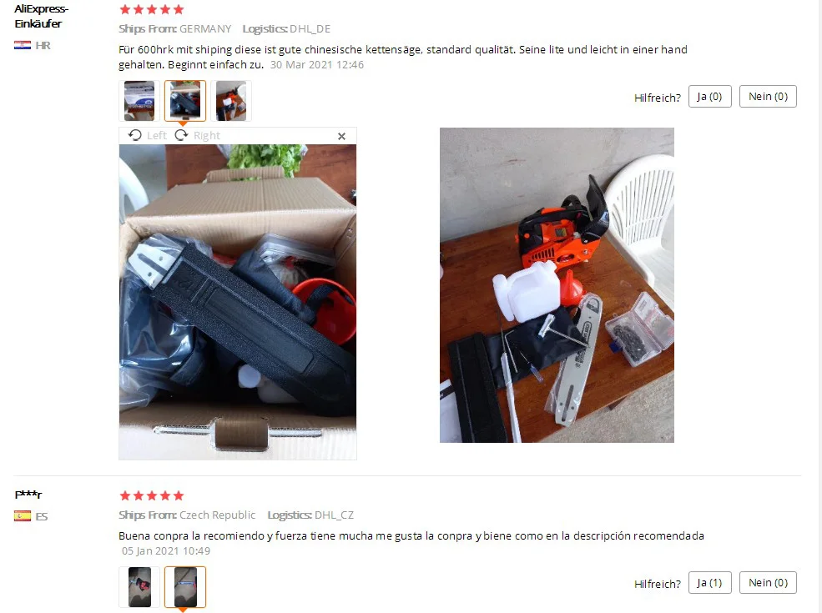
Task: Click the Spanish flag icon next to ES
Action: click(23, 516)
